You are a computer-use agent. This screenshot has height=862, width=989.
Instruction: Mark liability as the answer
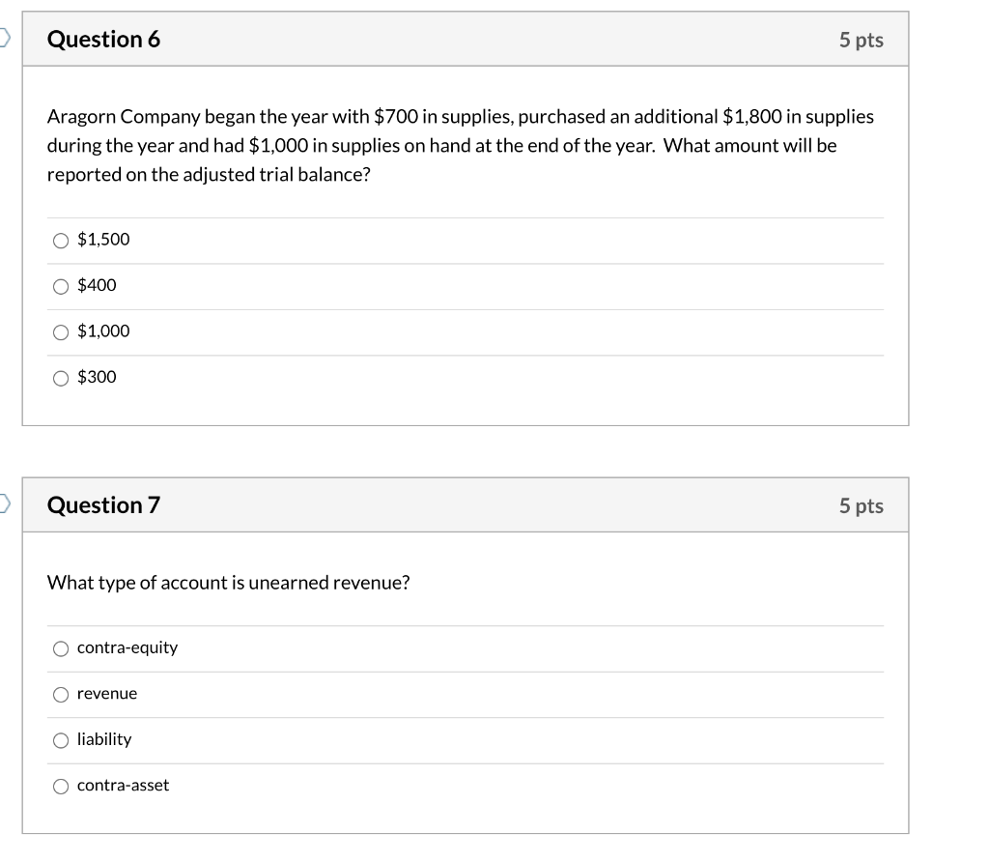[x=61, y=740]
